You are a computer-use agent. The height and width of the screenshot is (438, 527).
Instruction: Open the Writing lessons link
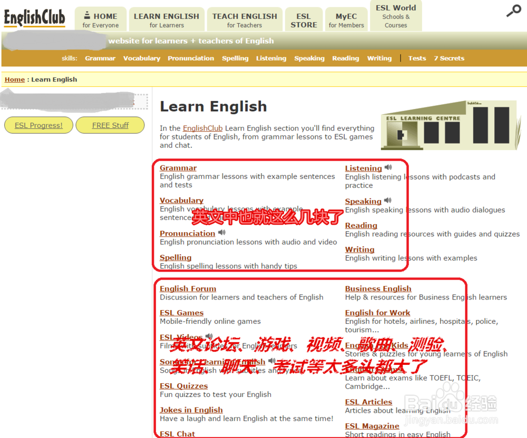pyautogui.click(x=359, y=250)
